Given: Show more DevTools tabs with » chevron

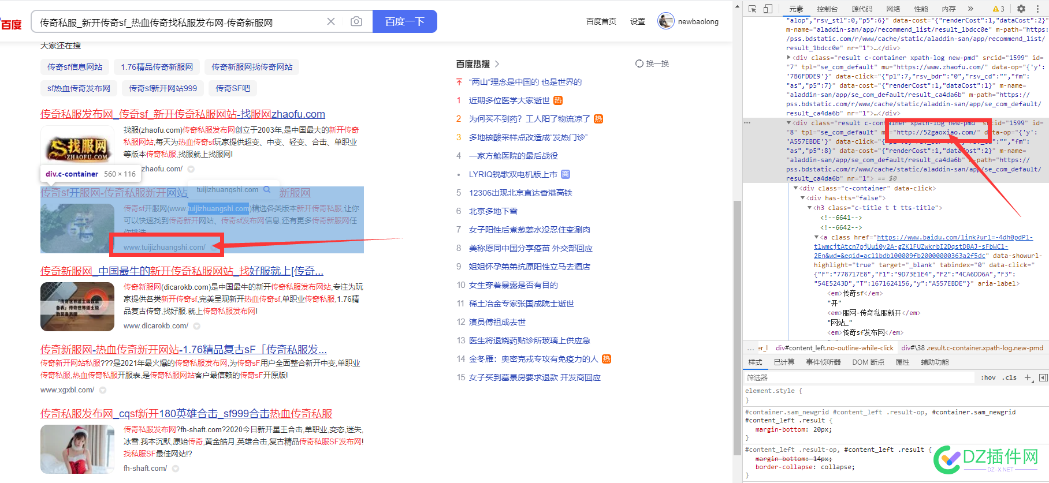Looking at the screenshot, I should point(970,9).
